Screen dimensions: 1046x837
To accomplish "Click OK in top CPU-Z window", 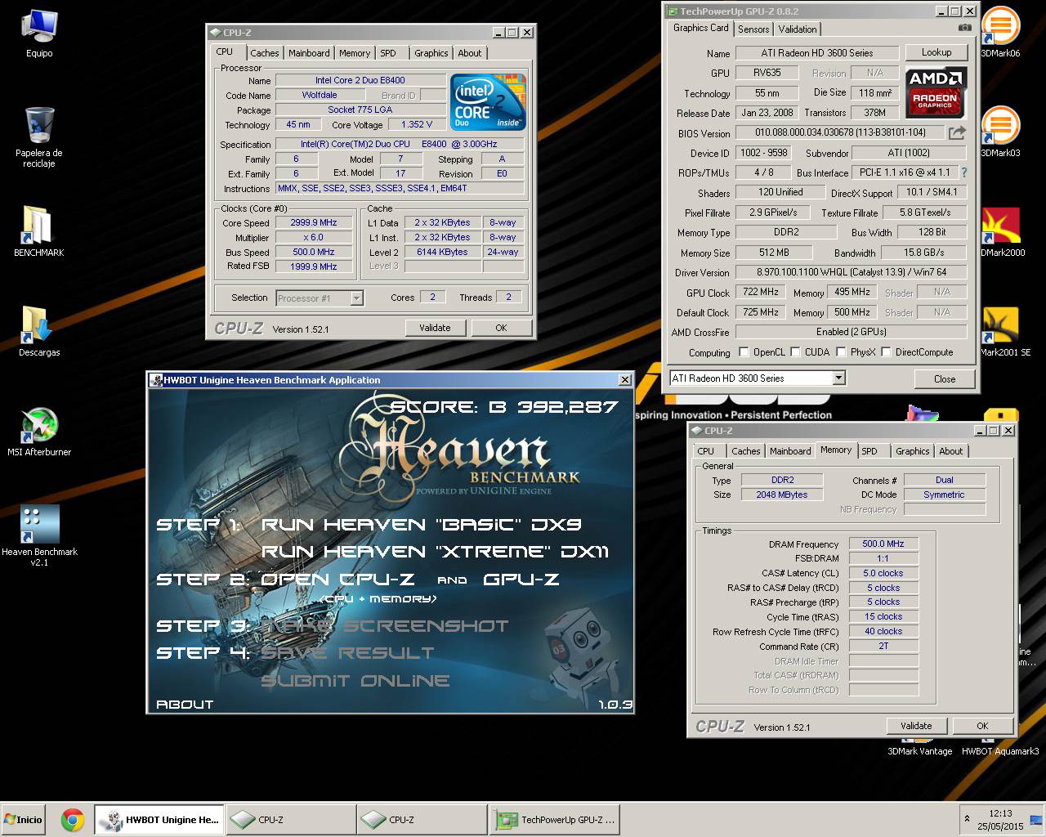I will coord(501,328).
